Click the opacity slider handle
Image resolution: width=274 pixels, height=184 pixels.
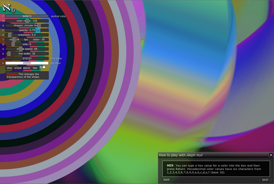(38, 30)
